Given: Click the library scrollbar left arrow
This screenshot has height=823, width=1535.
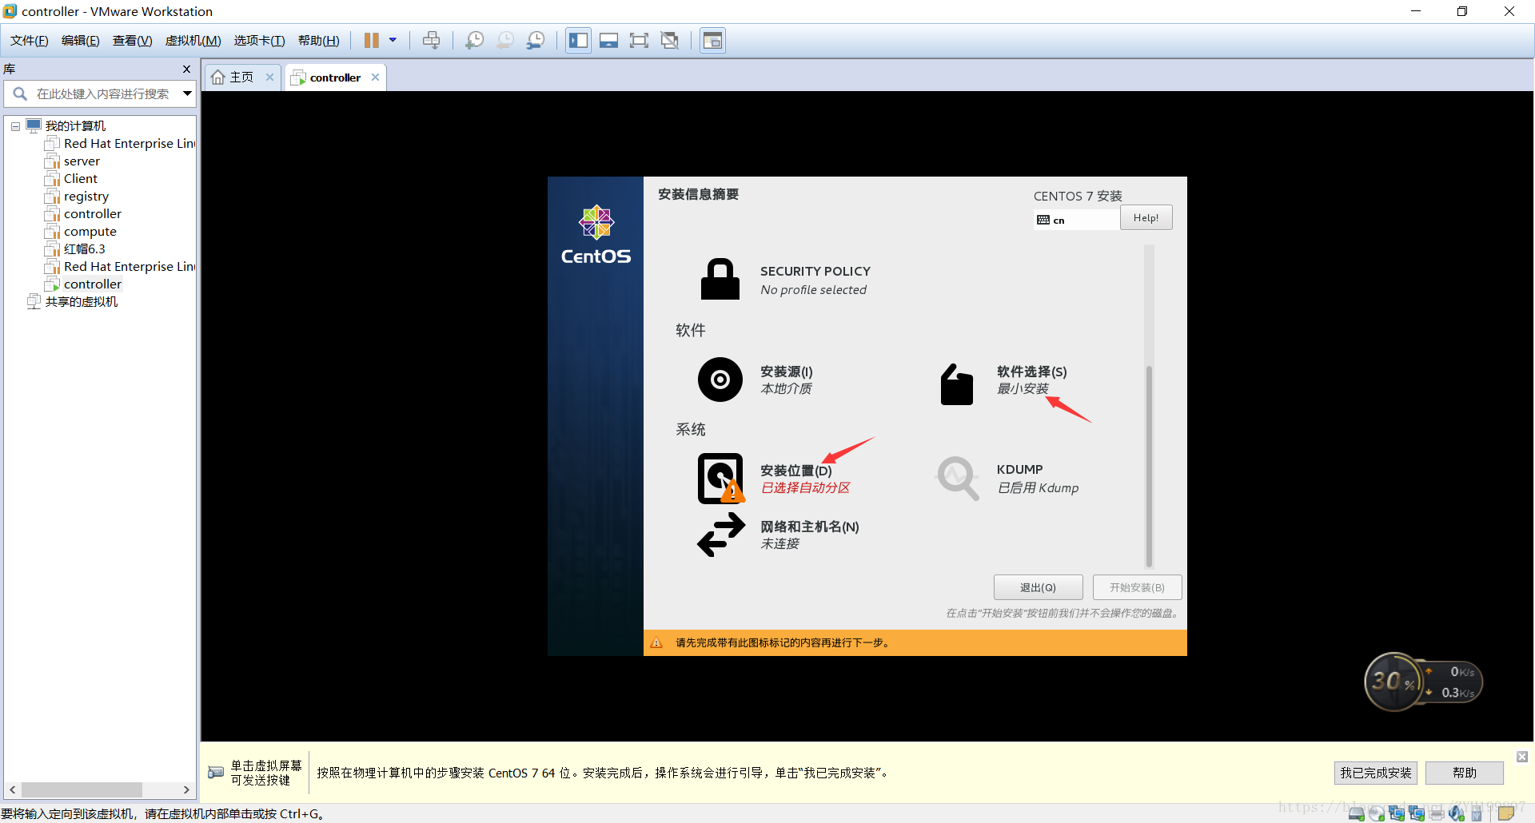Looking at the screenshot, I should tap(12, 790).
